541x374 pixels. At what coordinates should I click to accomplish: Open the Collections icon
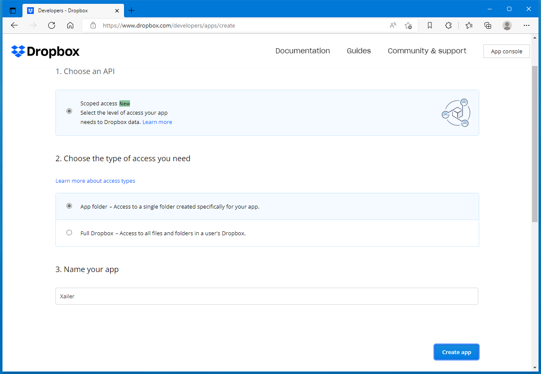(x=488, y=25)
